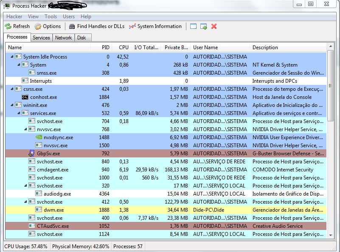Sort by the Name column header
340x252 pixels.
(x=48, y=48)
